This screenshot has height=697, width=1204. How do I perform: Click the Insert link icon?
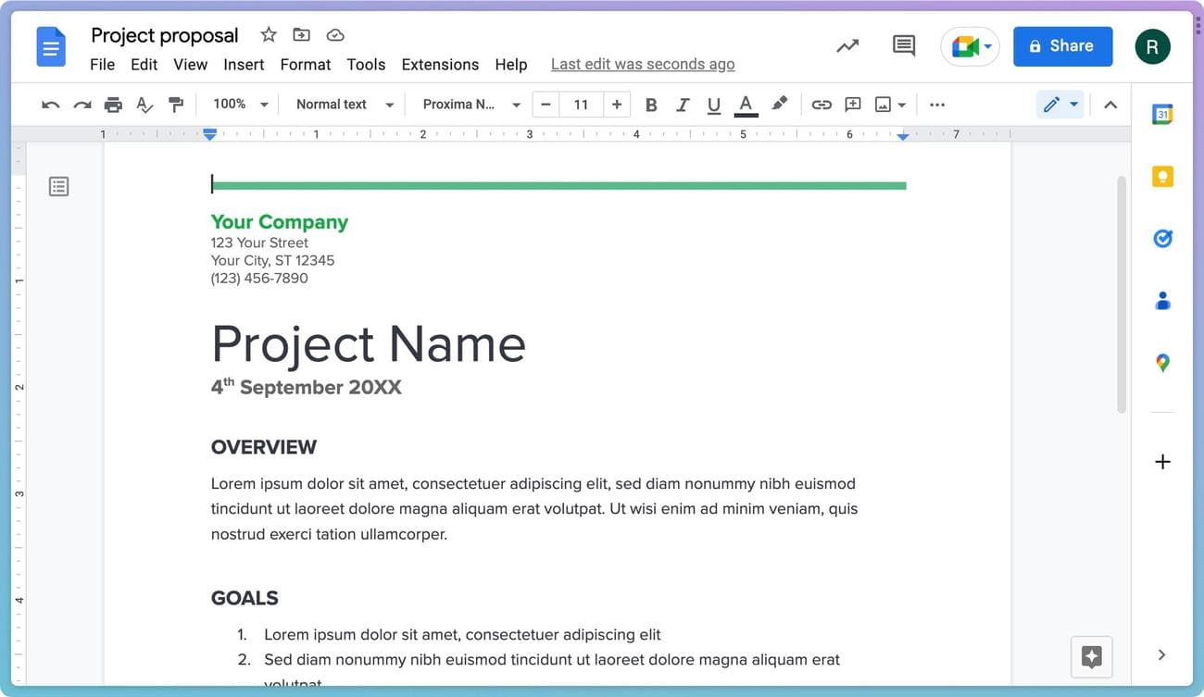(821, 105)
